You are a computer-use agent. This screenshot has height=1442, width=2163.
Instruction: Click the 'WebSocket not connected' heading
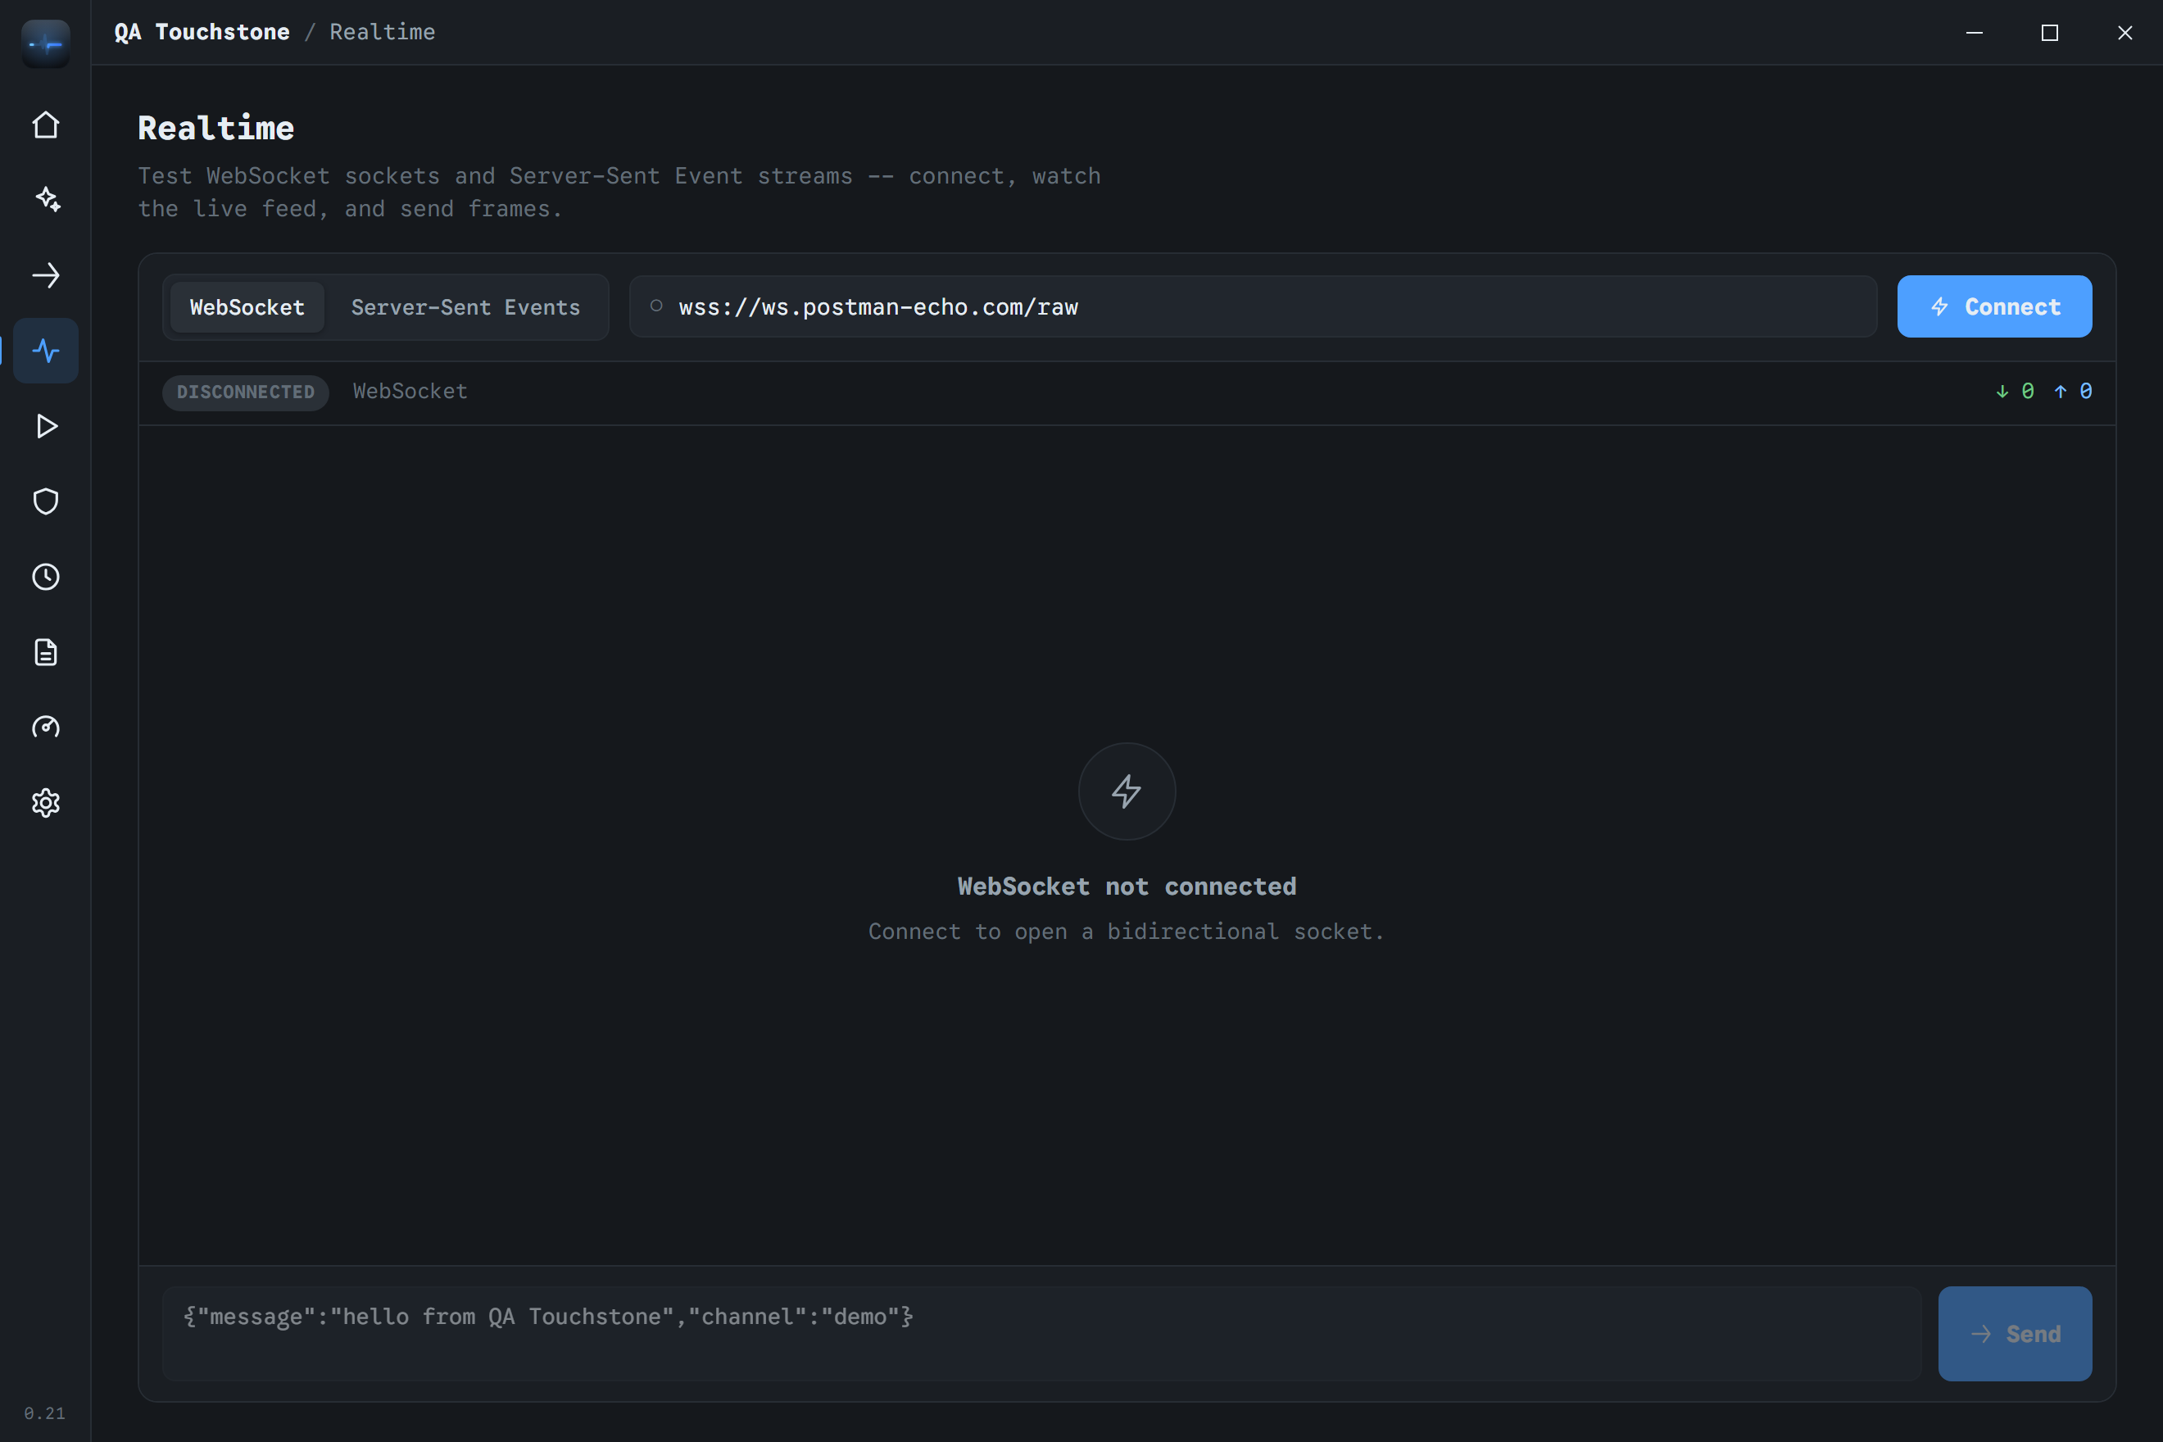pyautogui.click(x=1127, y=887)
